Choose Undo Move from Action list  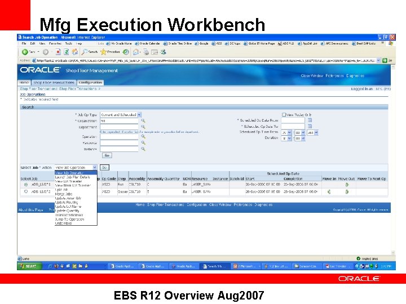click(63, 223)
